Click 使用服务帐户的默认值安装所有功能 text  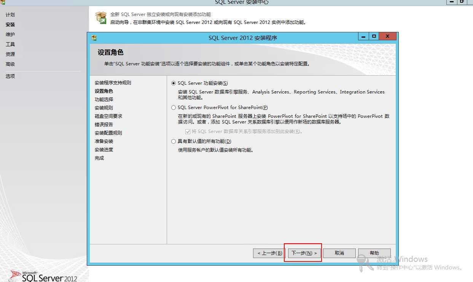[x=216, y=150]
